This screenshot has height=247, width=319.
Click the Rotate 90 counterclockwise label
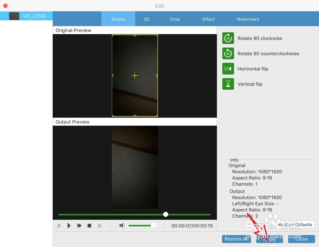tap(268, 54)
